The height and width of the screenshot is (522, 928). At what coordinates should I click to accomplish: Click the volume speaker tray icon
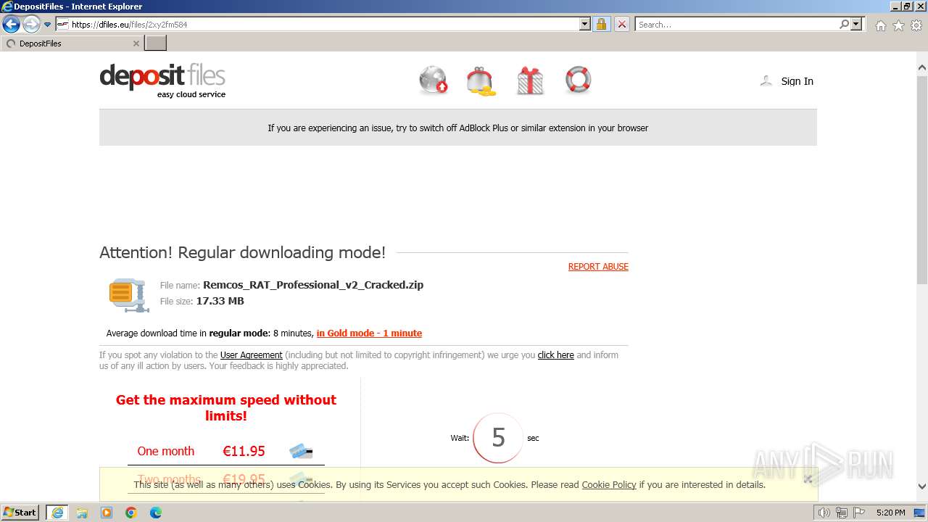824,513
